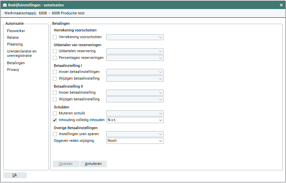The width and height of the screenshot is (286, 183).
Task: Check Wijzigen betaalinstelling under Betaalinstelling II
Action: tap(55, 99)
